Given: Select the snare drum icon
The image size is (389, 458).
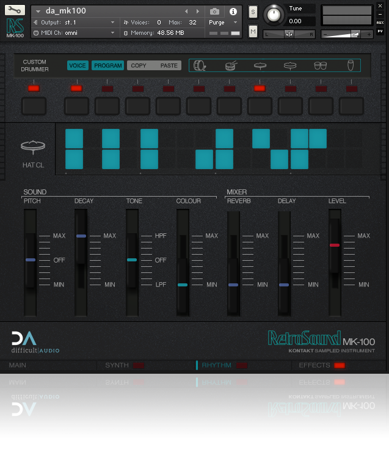Looking at the screenshot, I should pyautogui.click(x=231, y=65).
